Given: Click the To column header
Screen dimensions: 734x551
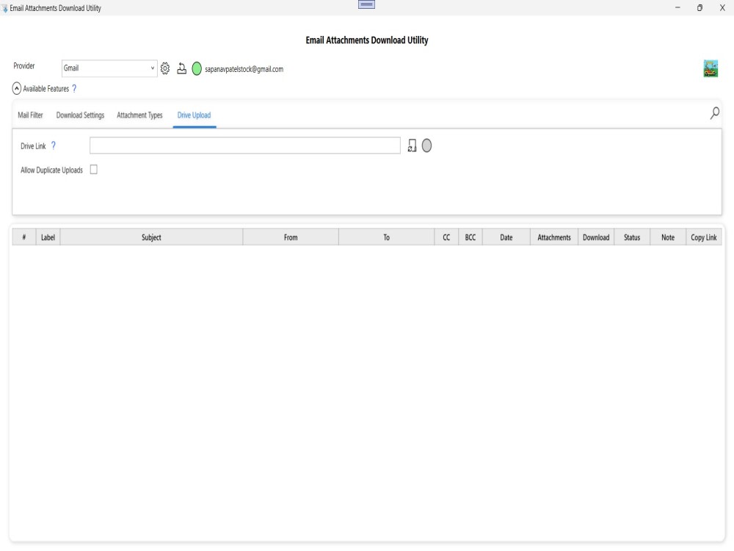Looking at the screenshot, I should (x=387, y=237).
